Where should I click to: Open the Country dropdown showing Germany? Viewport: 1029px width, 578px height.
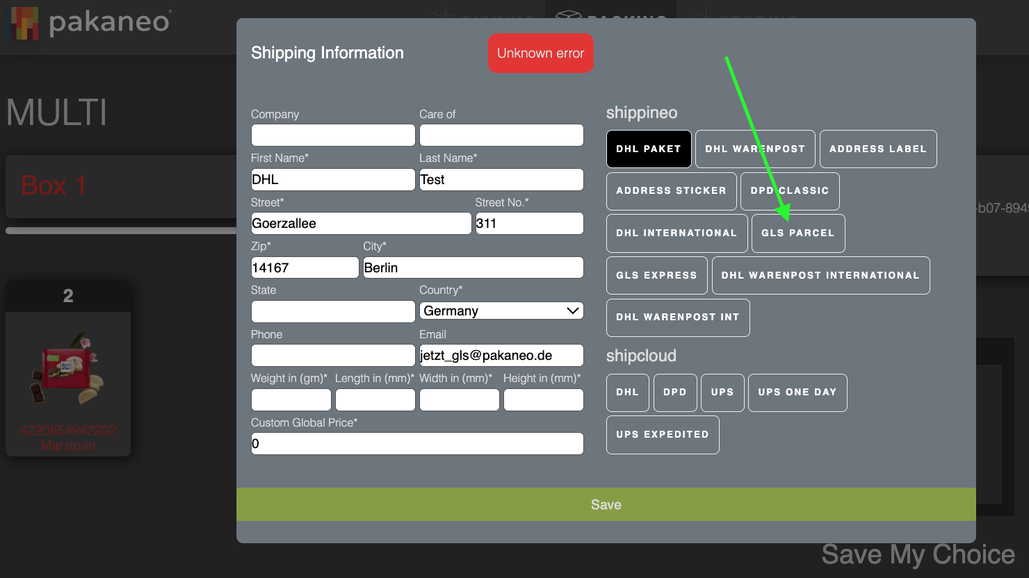click(501, 311)
